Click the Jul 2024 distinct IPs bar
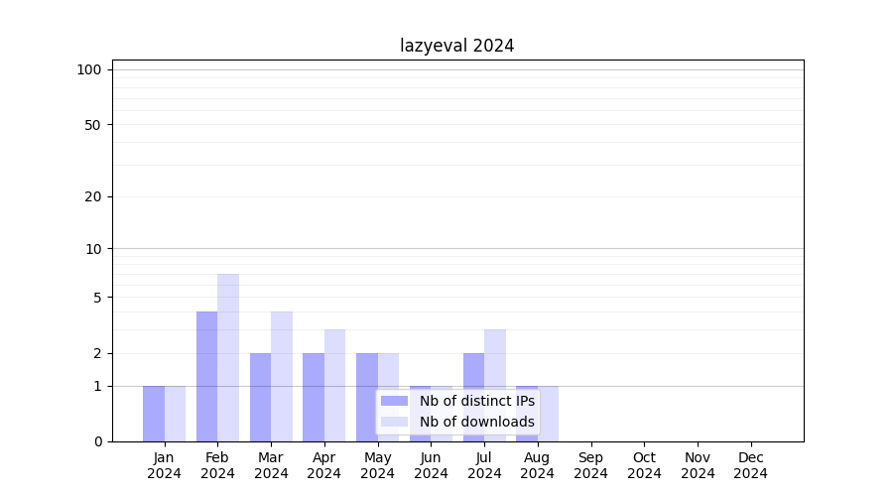The image size is (893, 496). (473, 397)
